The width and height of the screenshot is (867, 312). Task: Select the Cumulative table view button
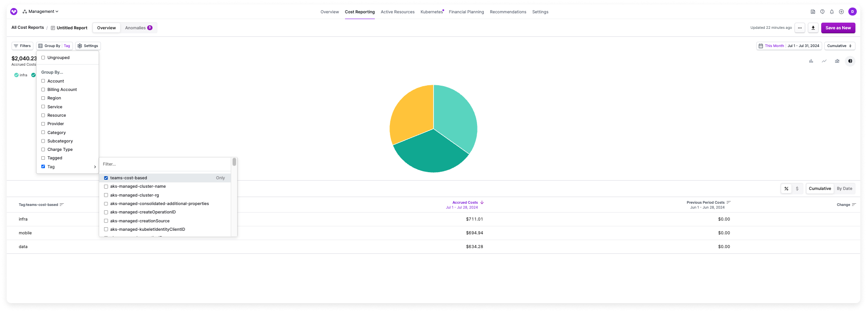(x=820, y=189)
